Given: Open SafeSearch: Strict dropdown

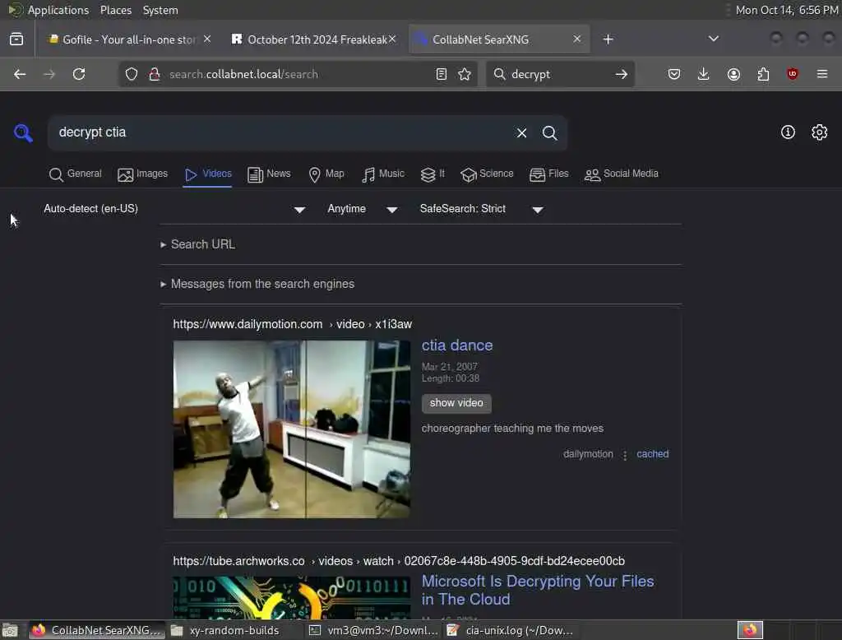Looking at the screenshot, I should pyautogui.click(x=482, y=208).
